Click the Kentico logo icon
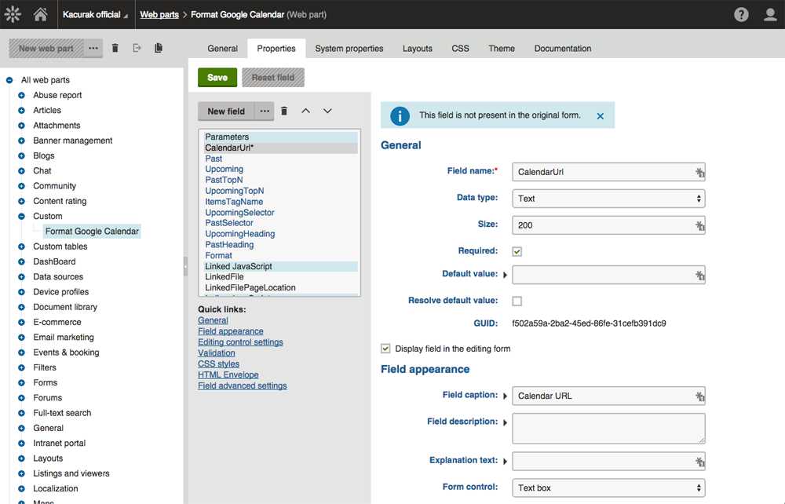 coord(13,14)
